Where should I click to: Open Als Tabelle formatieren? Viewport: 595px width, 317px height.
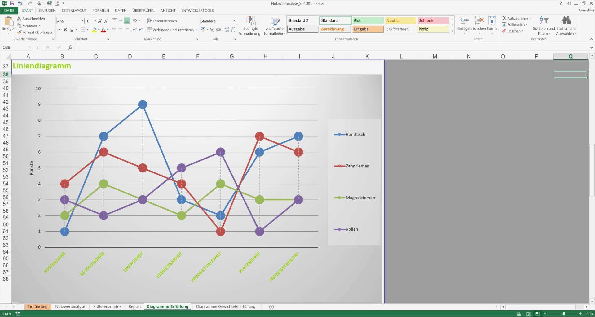(275, 26)
